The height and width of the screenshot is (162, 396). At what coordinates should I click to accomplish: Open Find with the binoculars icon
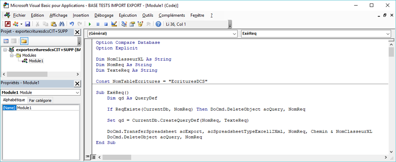coord(62,24)
